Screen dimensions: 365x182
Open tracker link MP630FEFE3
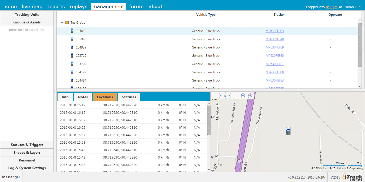[275, 80]
